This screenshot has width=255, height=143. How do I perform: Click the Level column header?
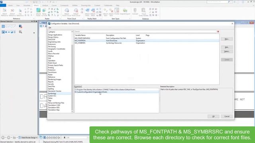pyautogui.click(x=138, y=35)
